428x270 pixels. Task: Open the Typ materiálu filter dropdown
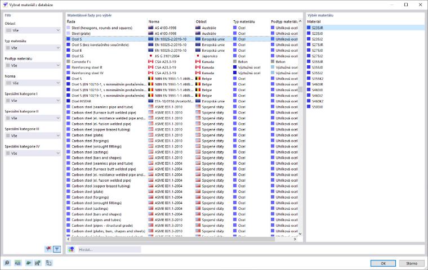(33, 48)
